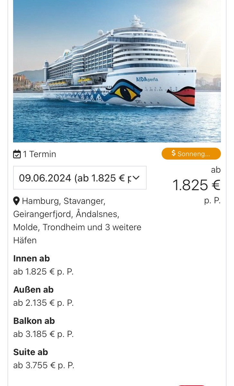
Task: Click the dollar icon on orange badge
Action: (x=174, y=153)
